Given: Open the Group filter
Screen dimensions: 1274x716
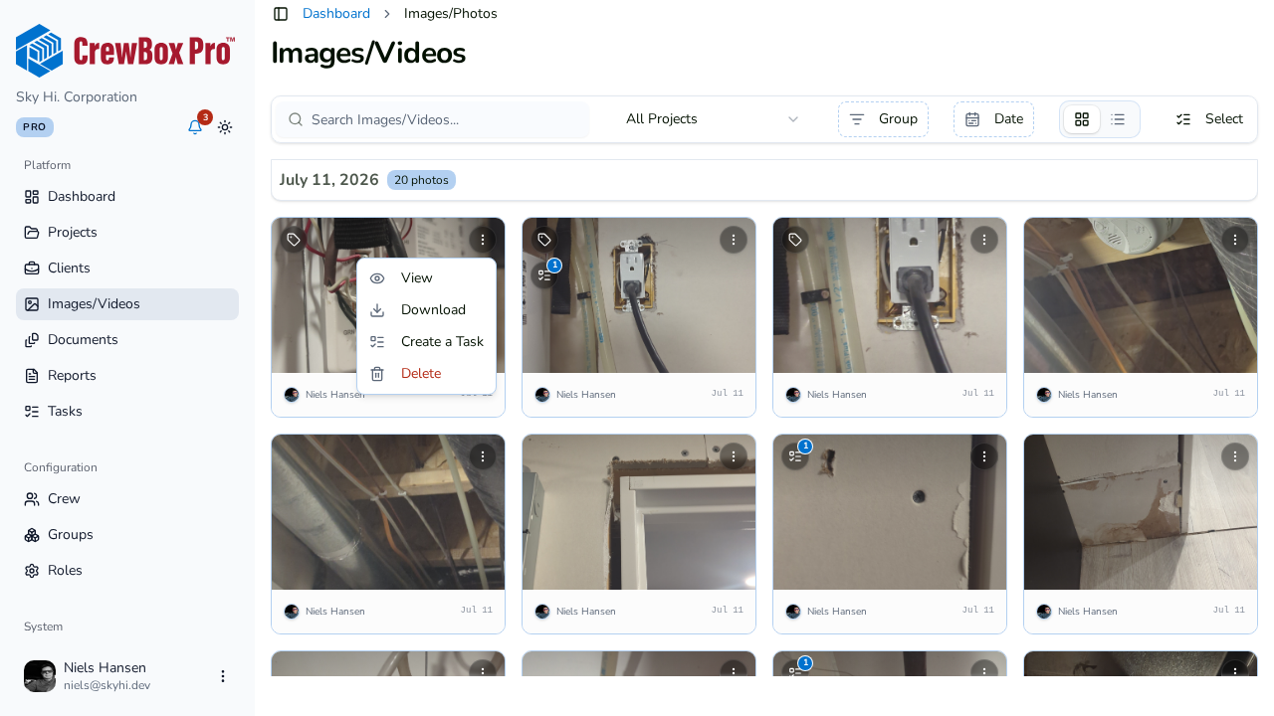Looking at the screenshot, I should click(883, 119).
